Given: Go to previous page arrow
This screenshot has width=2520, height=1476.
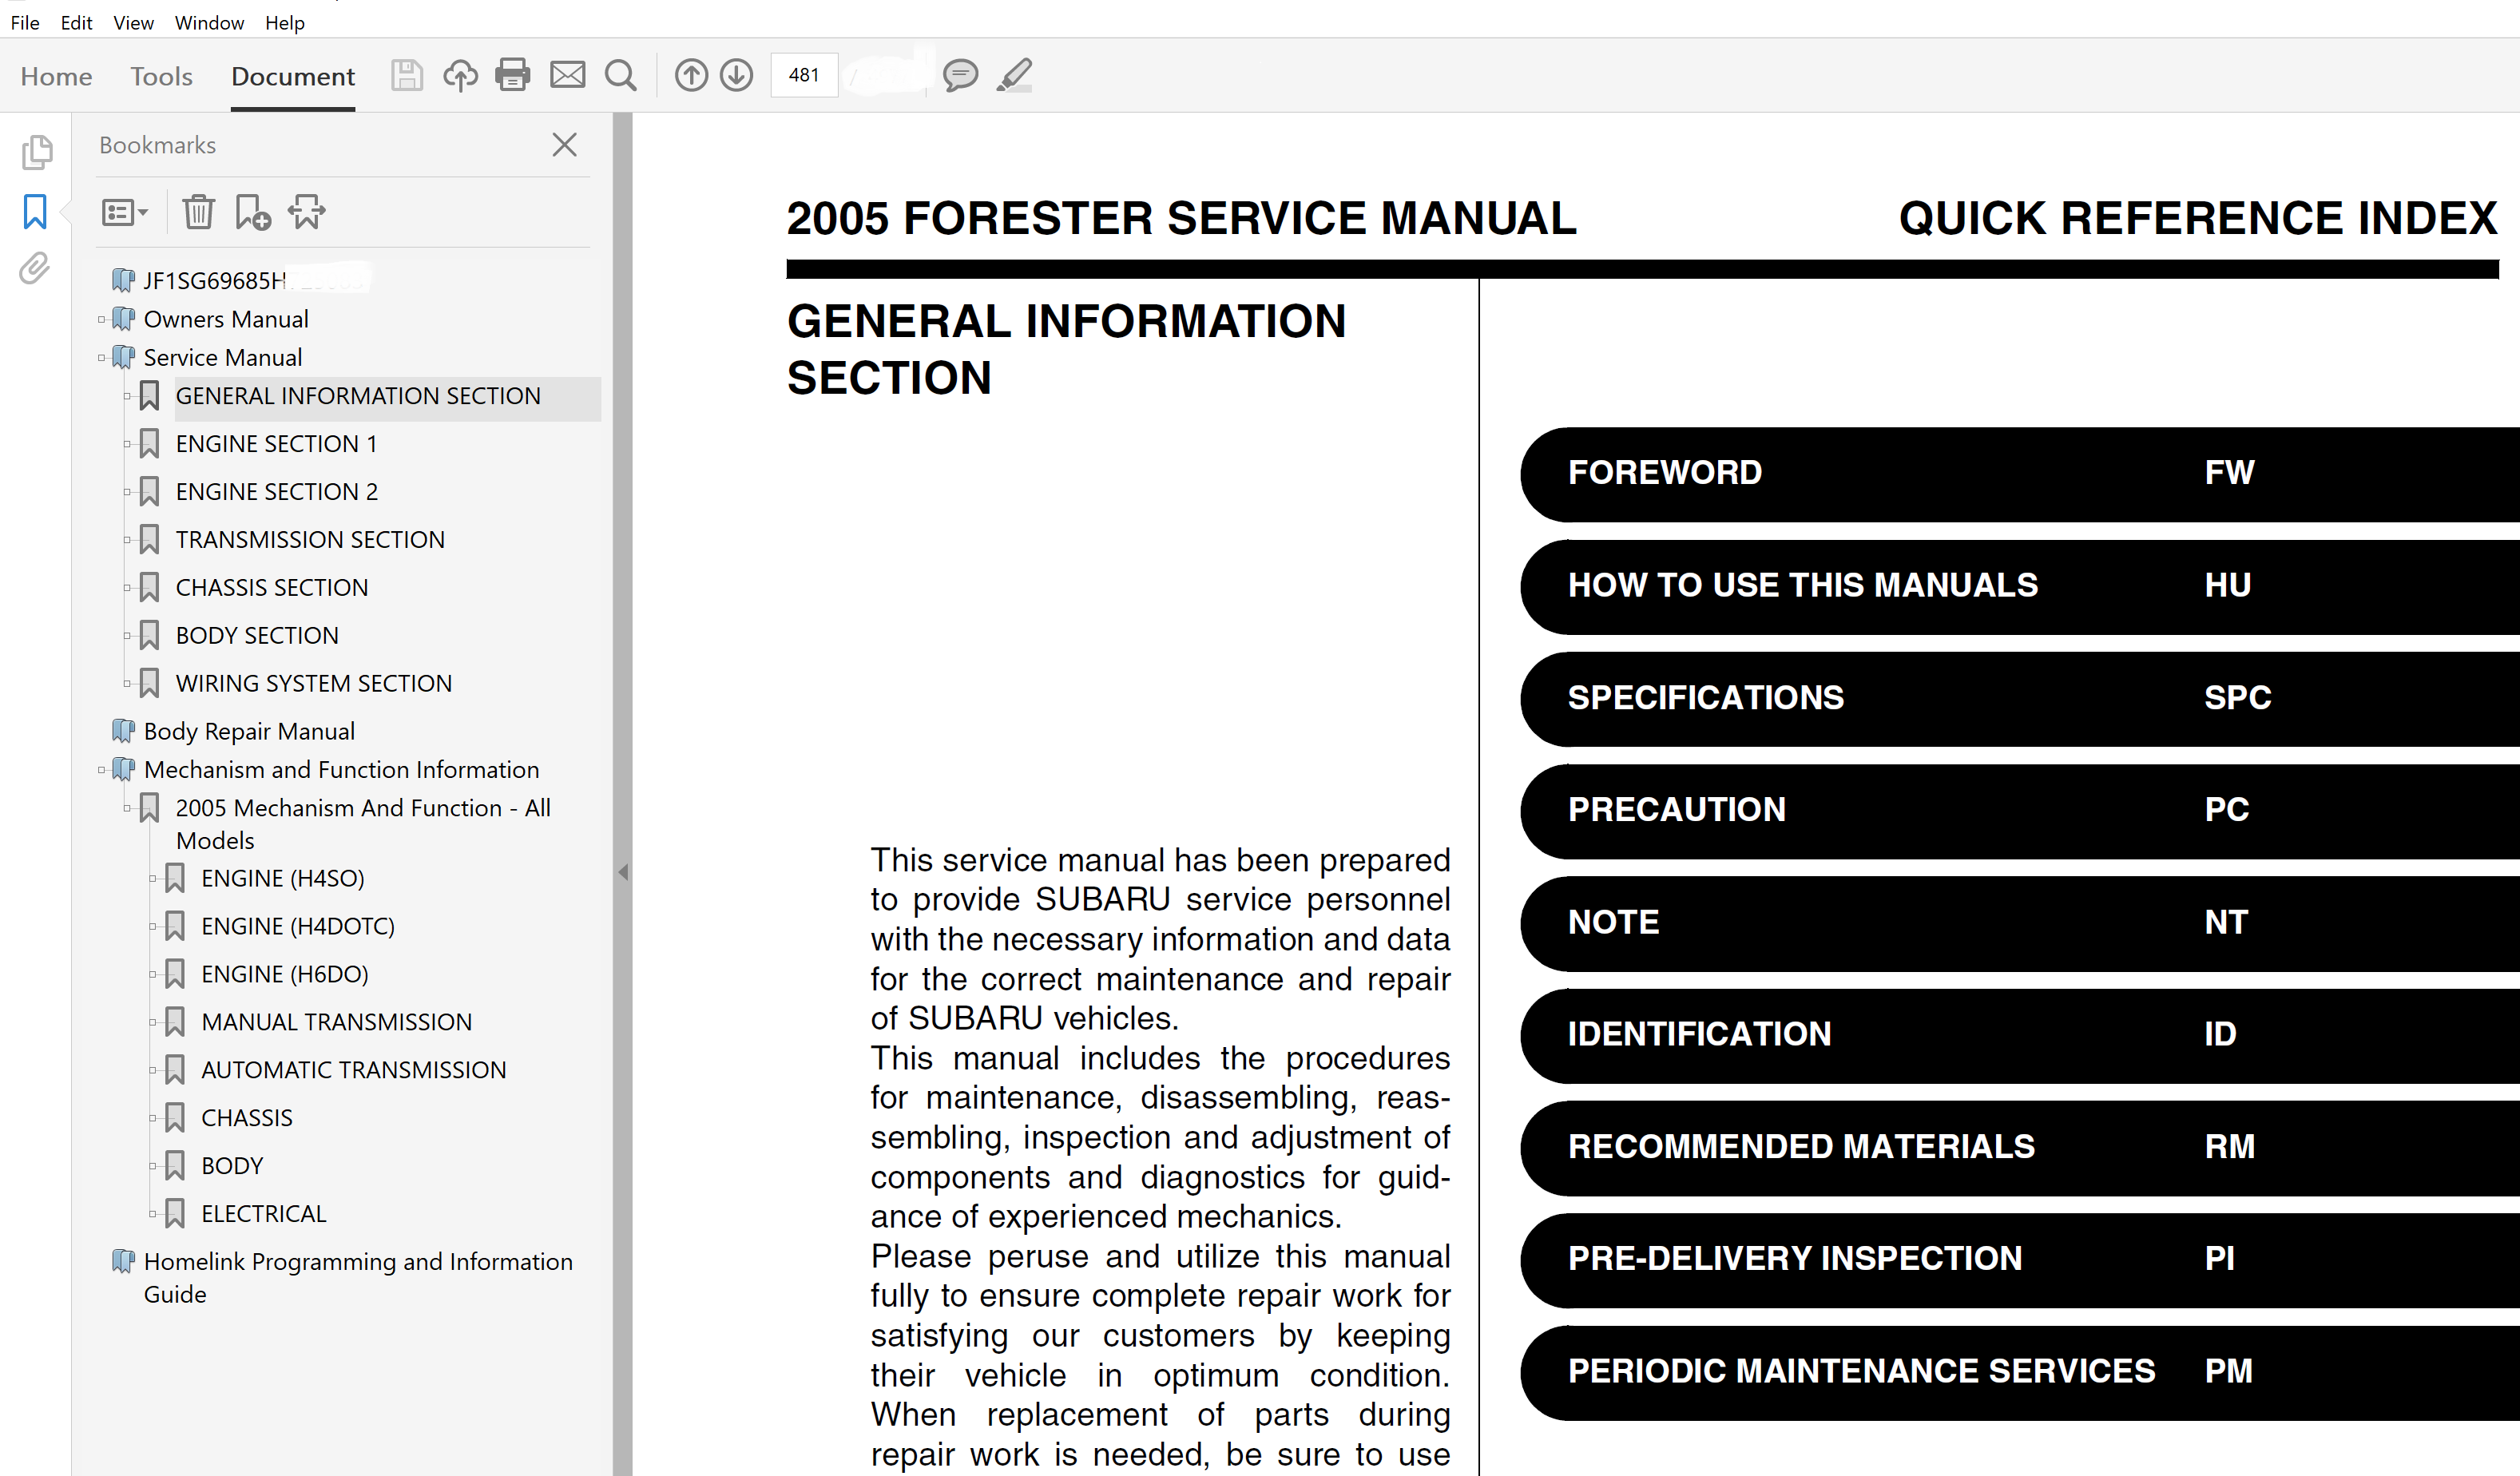Looking at the screenshot, I should (690, 75).
